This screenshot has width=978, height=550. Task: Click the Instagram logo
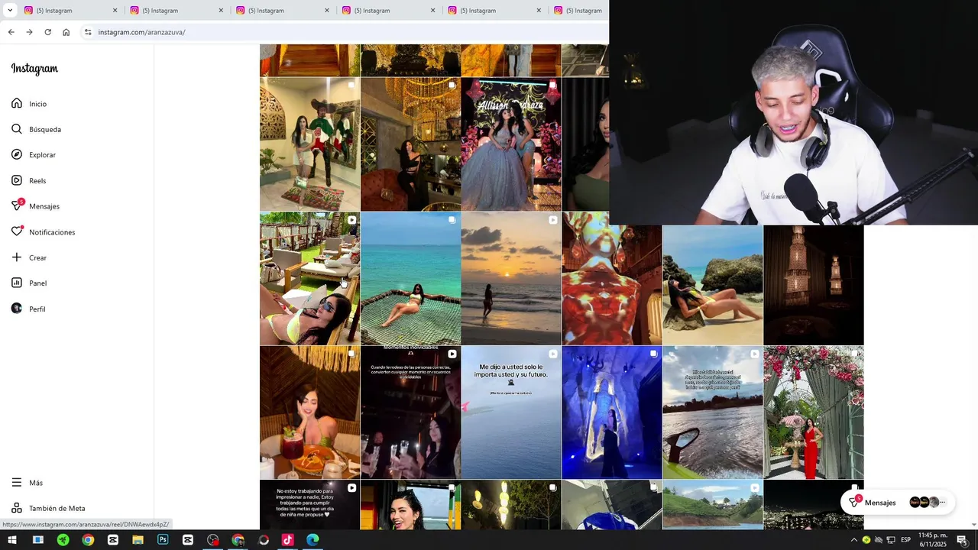point(34,69)
